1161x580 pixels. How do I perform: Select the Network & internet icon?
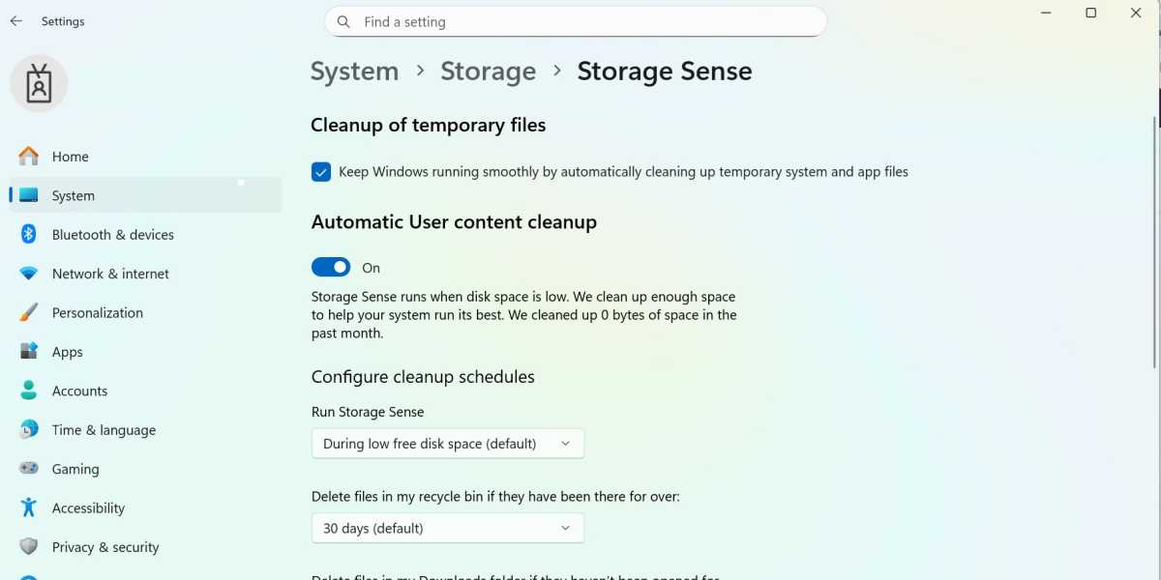coord(30,274)
